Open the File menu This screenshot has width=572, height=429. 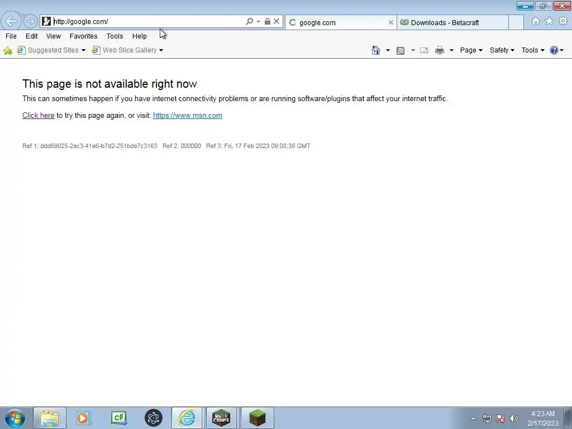(11, 36)
